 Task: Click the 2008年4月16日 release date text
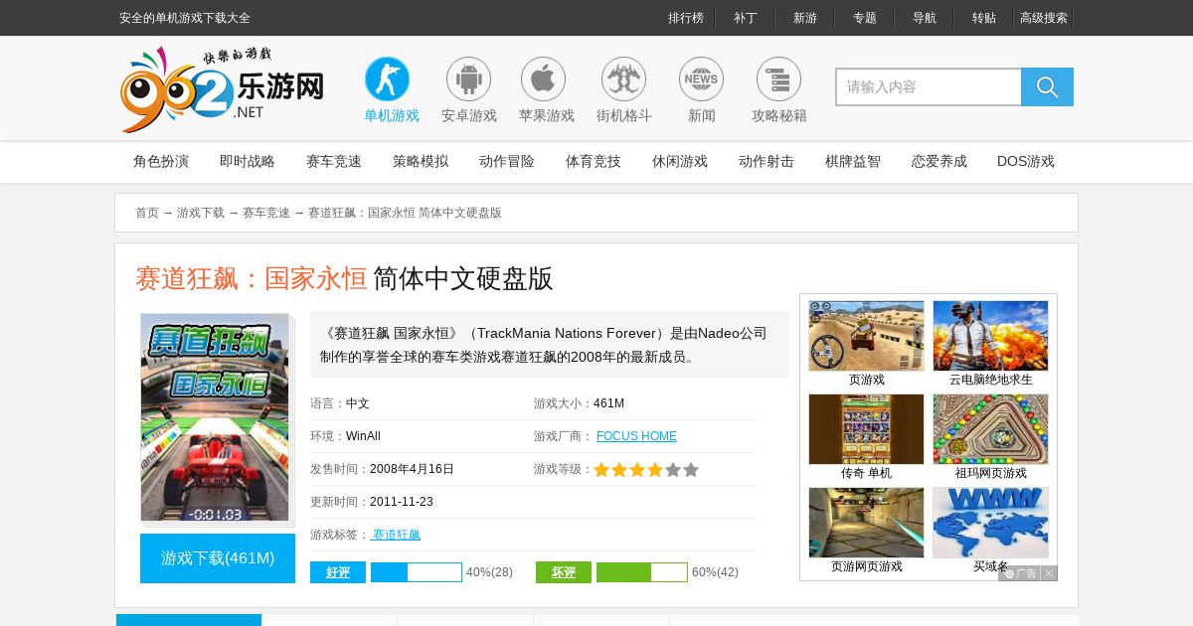(412, 469)
